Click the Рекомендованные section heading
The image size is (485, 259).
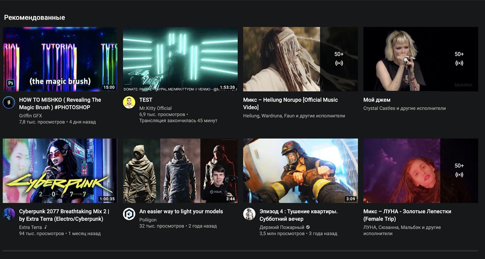tap(34, 17)
